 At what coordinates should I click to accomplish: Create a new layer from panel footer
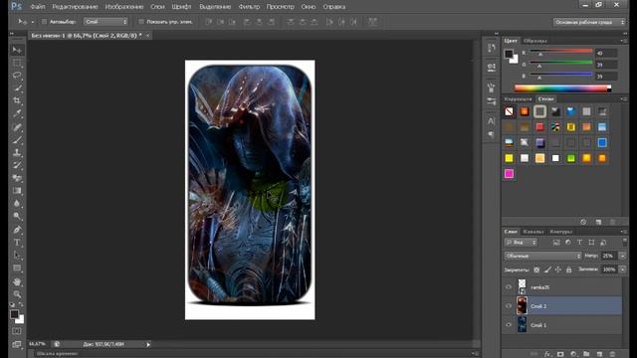pyautogui.click(x=599, y=354)
